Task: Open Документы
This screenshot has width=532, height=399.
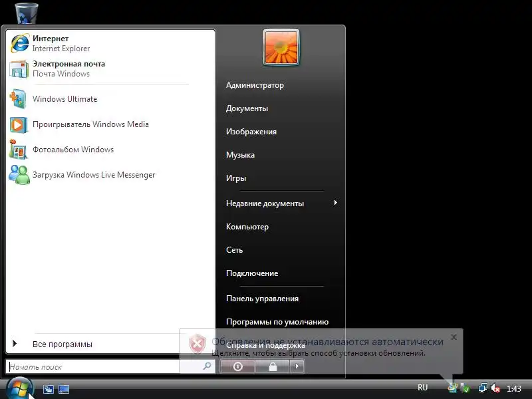Action: pyautogui.click(x=247, y=108)
